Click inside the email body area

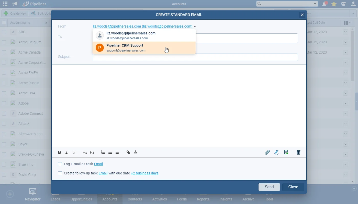[179, 106]
